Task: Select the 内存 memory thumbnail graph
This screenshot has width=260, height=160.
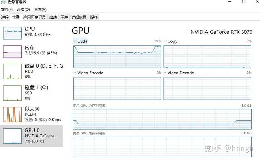Action: 12,52
